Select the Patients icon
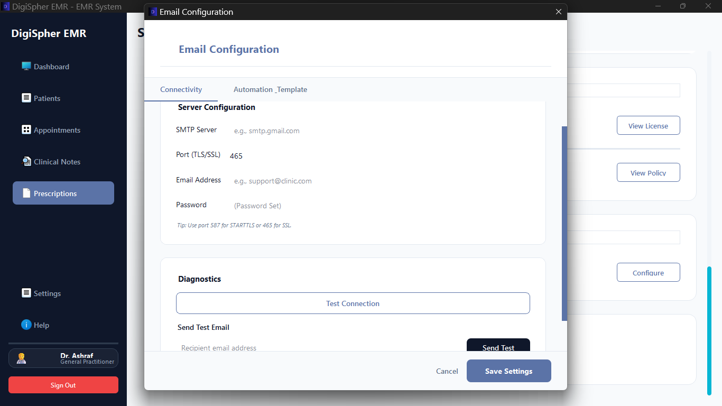Screen dimensions: 722x406 [x=25, y=98]
